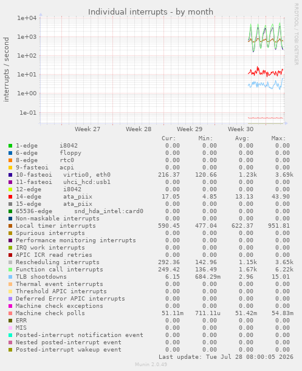Click the light blue TLB shootdowns swatch
The height and width of the screenshot is (371, 302).
(x=10, y=277)
